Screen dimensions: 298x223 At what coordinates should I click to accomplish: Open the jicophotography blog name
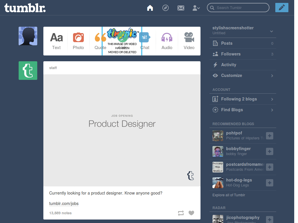[243, 217]
